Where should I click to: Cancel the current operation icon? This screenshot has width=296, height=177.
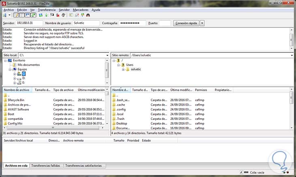pyautogui.click(x=52, y=15)
